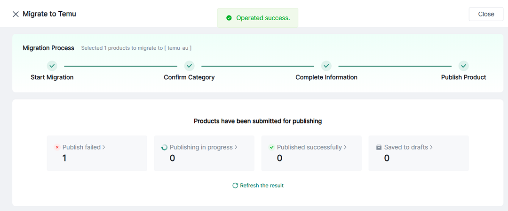Expand the Published successfully chevron
Screen dimensions: 508x211
coord(345,147)
